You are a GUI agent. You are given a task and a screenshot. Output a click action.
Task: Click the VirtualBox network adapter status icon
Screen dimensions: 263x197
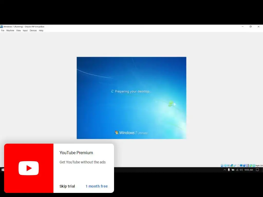pos(232,165)
